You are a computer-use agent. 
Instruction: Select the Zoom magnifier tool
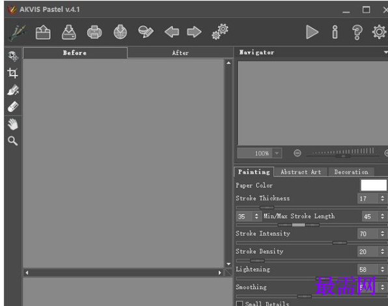(13, 141)
